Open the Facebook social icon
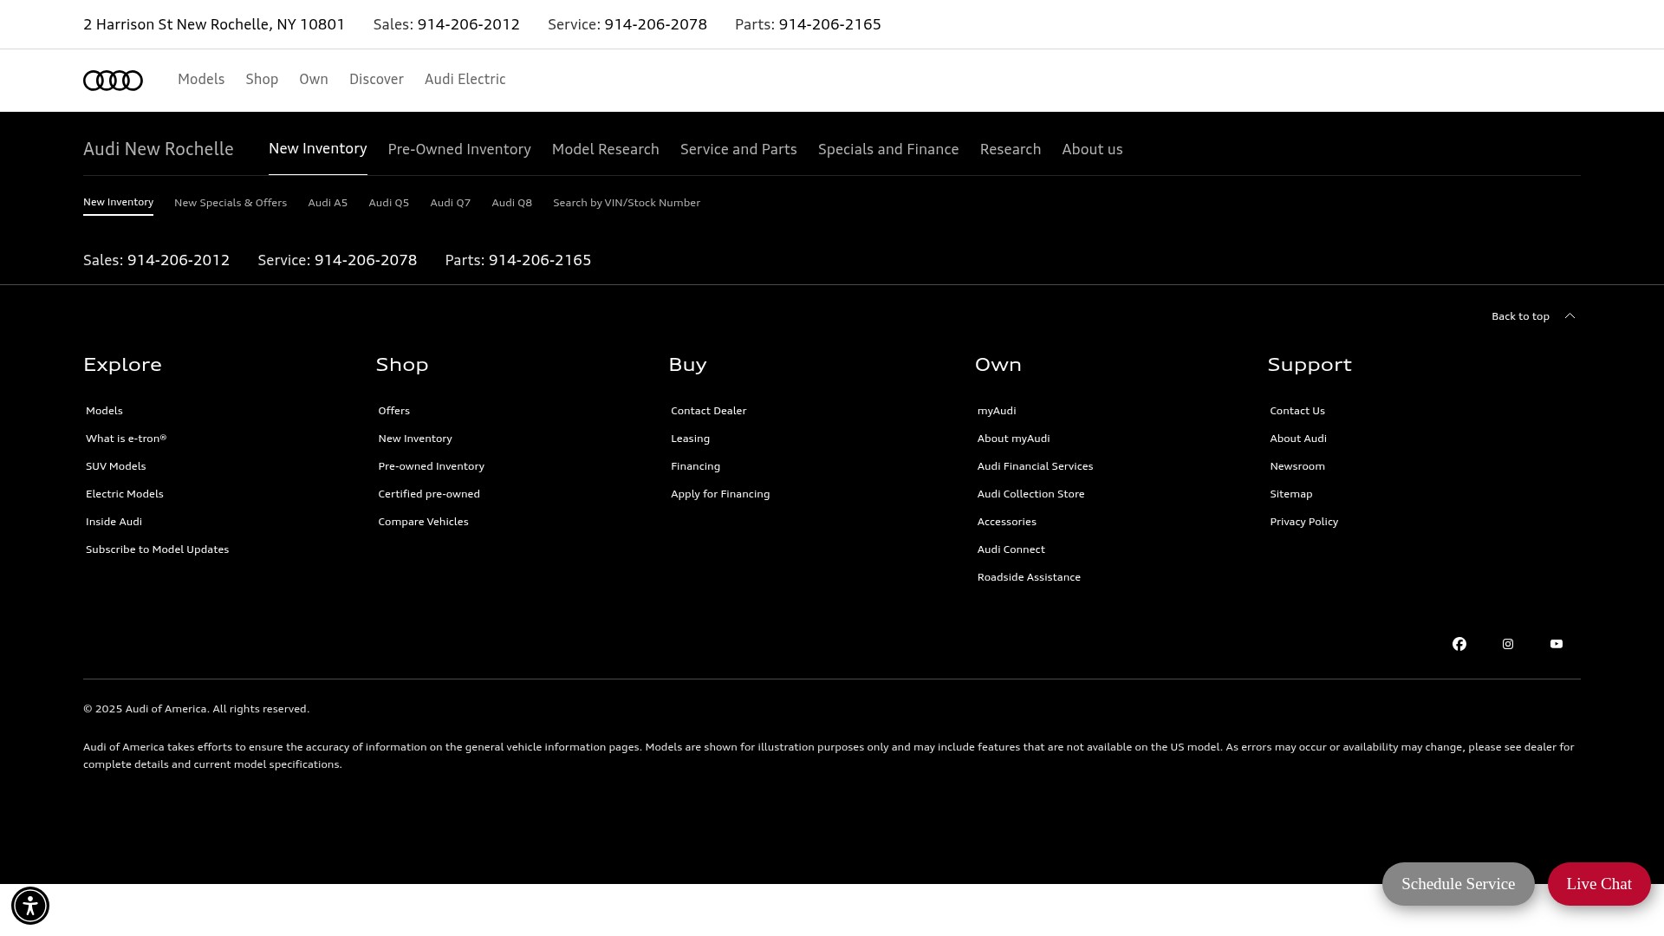Viewport: 1664px width, 936px height. point(1459,644)
